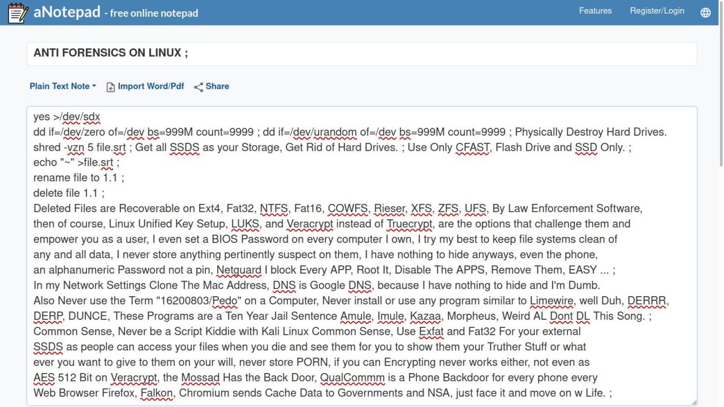Click the word 'Veracrypt' on the LUKS line
Viewport: 724px width, 407px height.
click(309, 224)
